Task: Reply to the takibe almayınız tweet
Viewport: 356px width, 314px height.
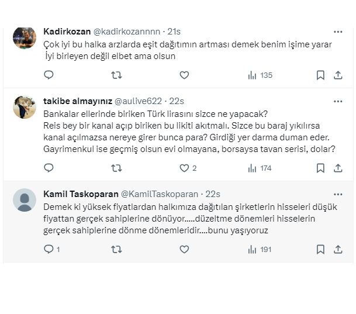Action: (x=49, y=168)
